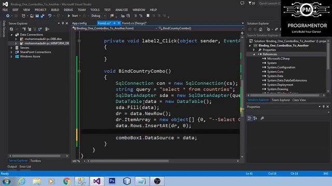This screenshot has width=332, height=186.
Task: Click the Navigate Backward toolbar icon
Action: pos(7,16)
